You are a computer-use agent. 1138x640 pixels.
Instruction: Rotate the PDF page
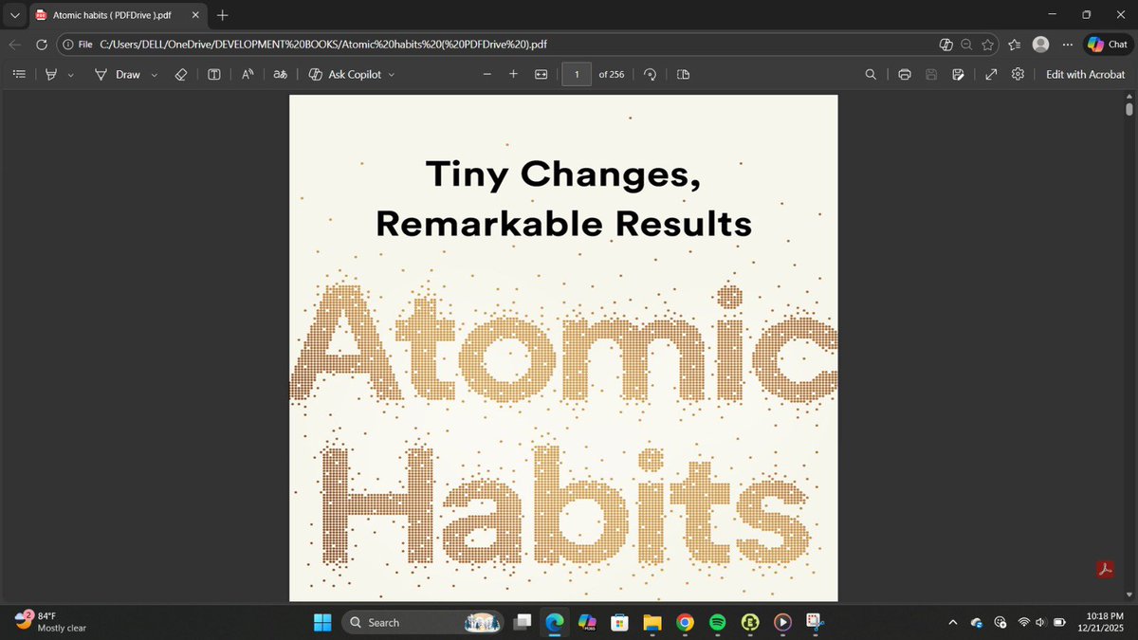(x=651, y=74)
